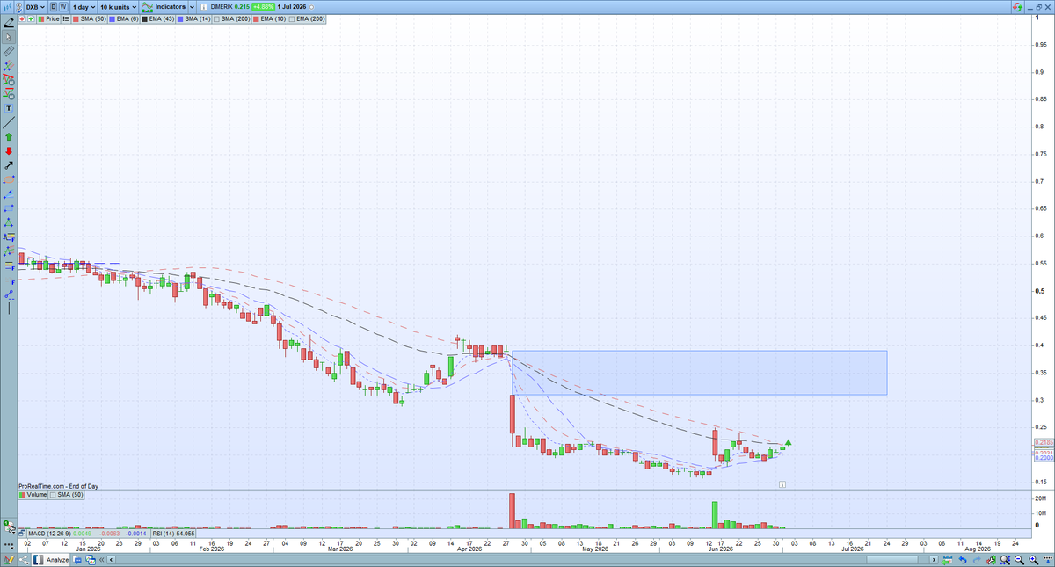Select the ellipse drawing tool
This screenshot has width=1055, height=567.
coord(9,179)
